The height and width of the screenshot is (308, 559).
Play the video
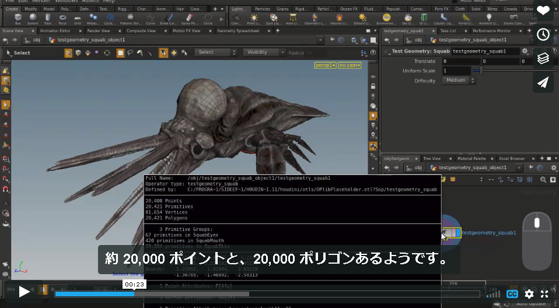coord(25,292)
